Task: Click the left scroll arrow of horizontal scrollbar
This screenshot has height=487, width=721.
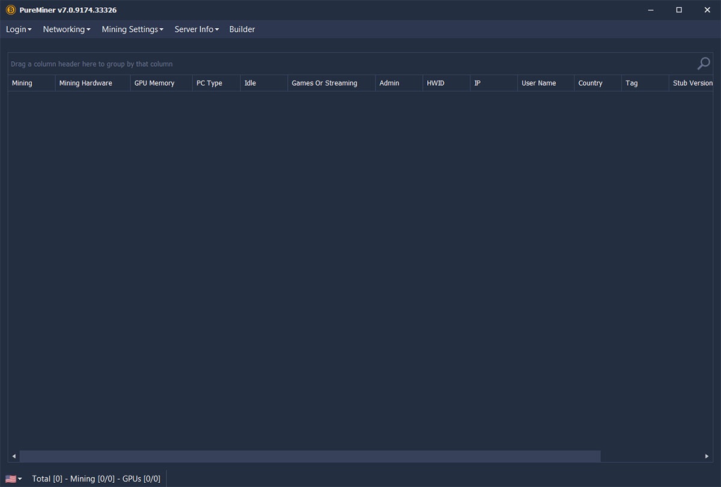Action: [x=14, y=456]
